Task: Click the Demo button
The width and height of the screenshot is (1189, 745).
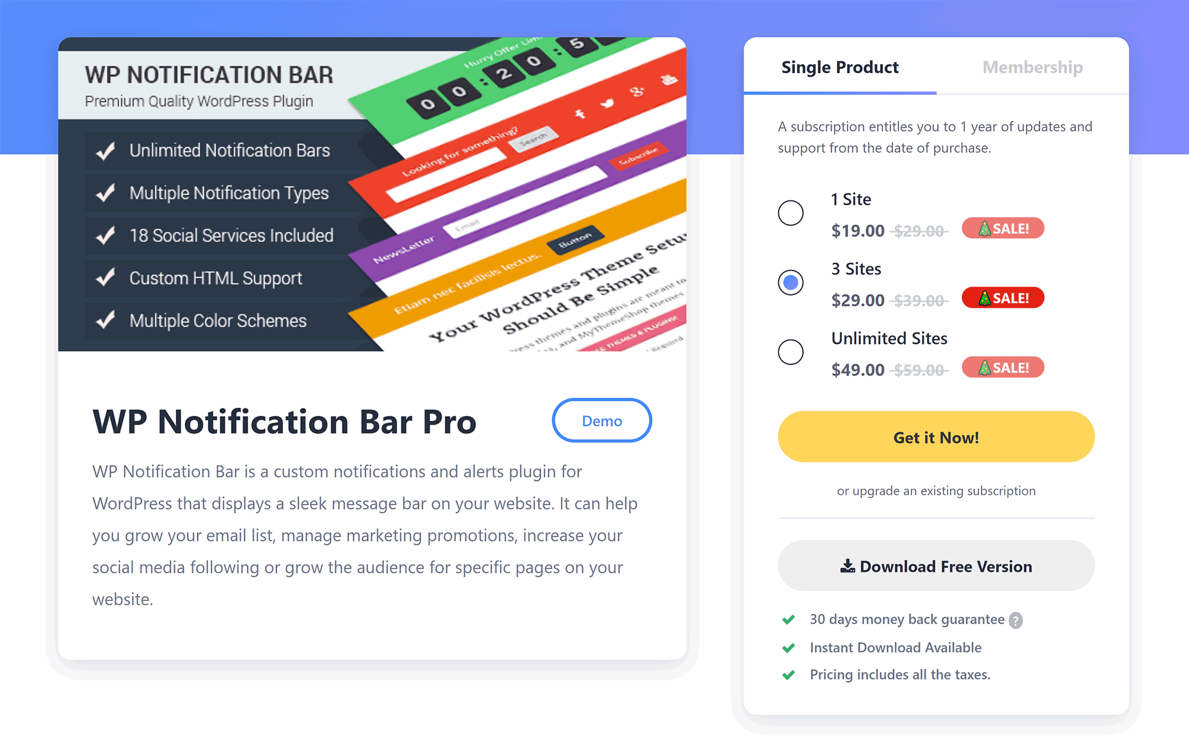Action: pyautogui.click(x=600, y=420)
